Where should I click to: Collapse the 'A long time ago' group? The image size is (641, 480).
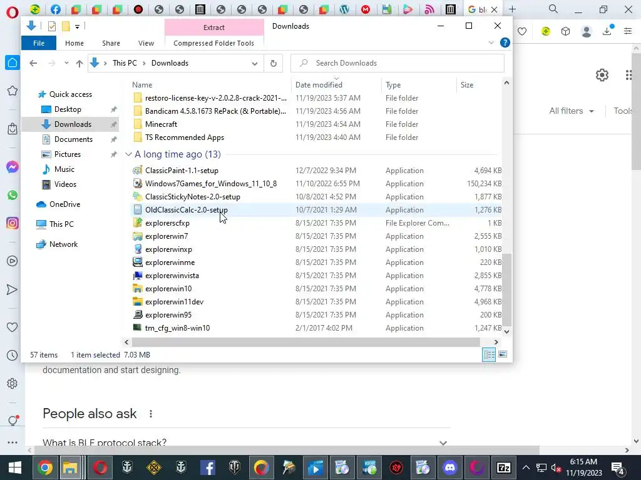point(128,154)
